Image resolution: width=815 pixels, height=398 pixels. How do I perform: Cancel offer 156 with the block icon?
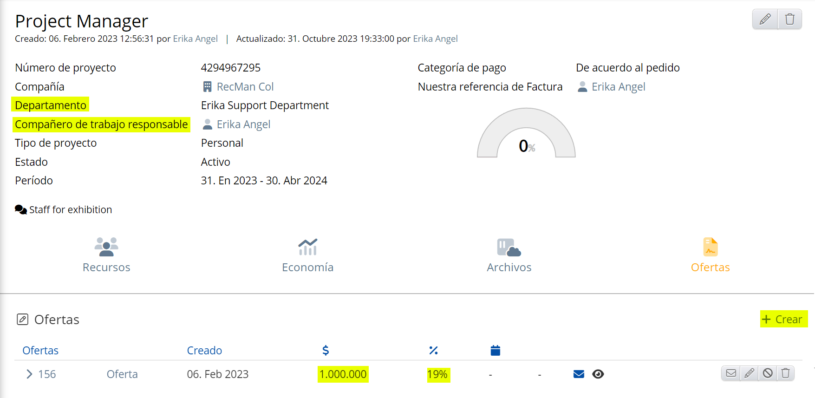pyautogui.click(x=768, y=373)
